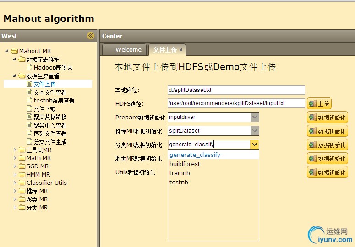Click the 数据生成查看 folder icon
Screen dimensions: 355x247
tap(22, 76)
